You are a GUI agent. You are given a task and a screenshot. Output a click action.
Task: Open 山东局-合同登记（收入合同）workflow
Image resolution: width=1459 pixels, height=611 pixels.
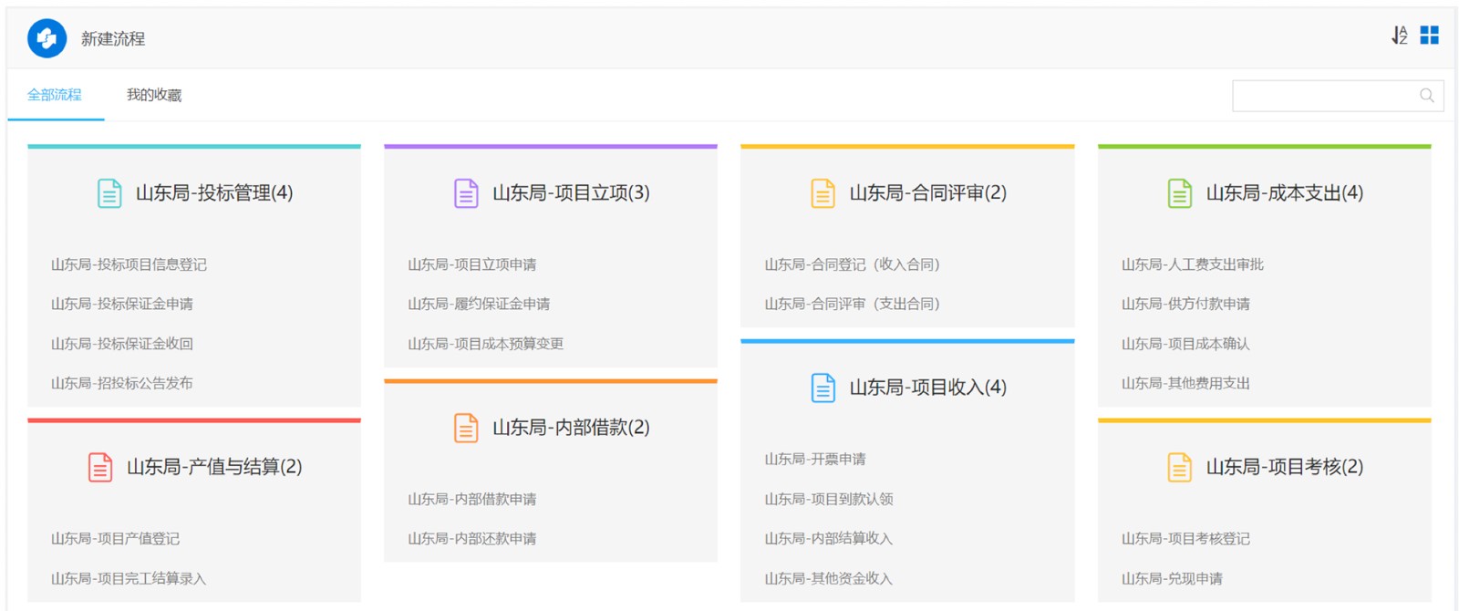pyautogui.click(x=852, y=264)
